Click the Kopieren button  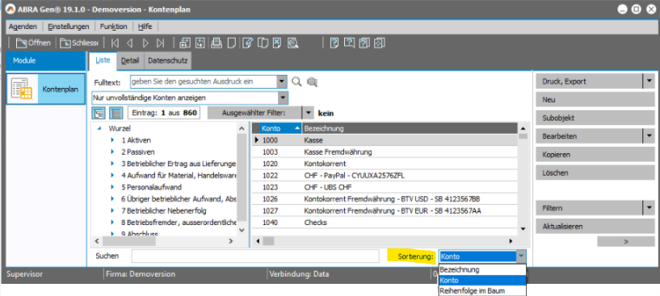[x=595, y=154]
